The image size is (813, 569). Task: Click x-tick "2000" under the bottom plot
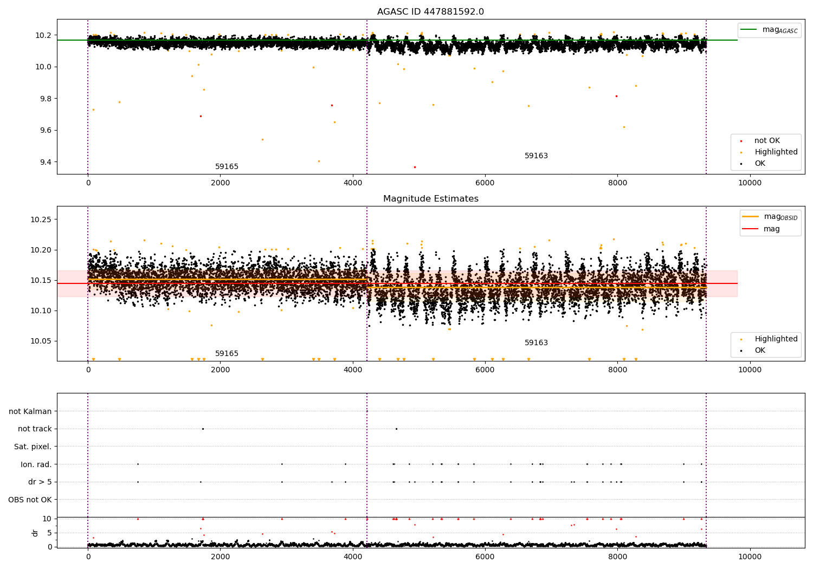coord(220,557)
